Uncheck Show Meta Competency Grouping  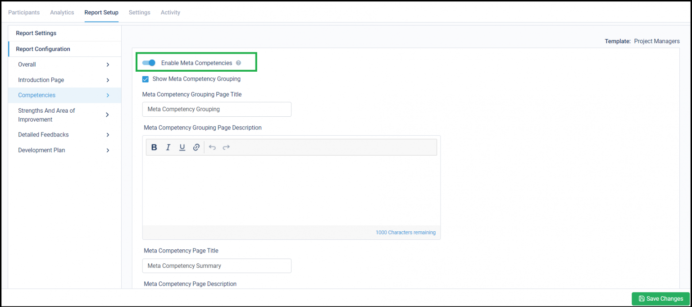coord(145,79)
